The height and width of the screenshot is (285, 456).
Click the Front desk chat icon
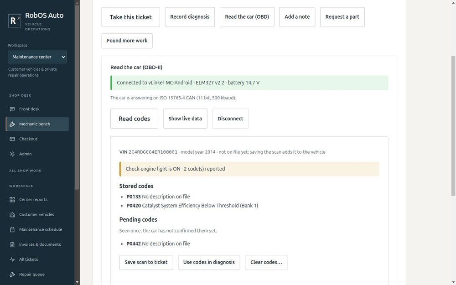click(x=12, y=109)
